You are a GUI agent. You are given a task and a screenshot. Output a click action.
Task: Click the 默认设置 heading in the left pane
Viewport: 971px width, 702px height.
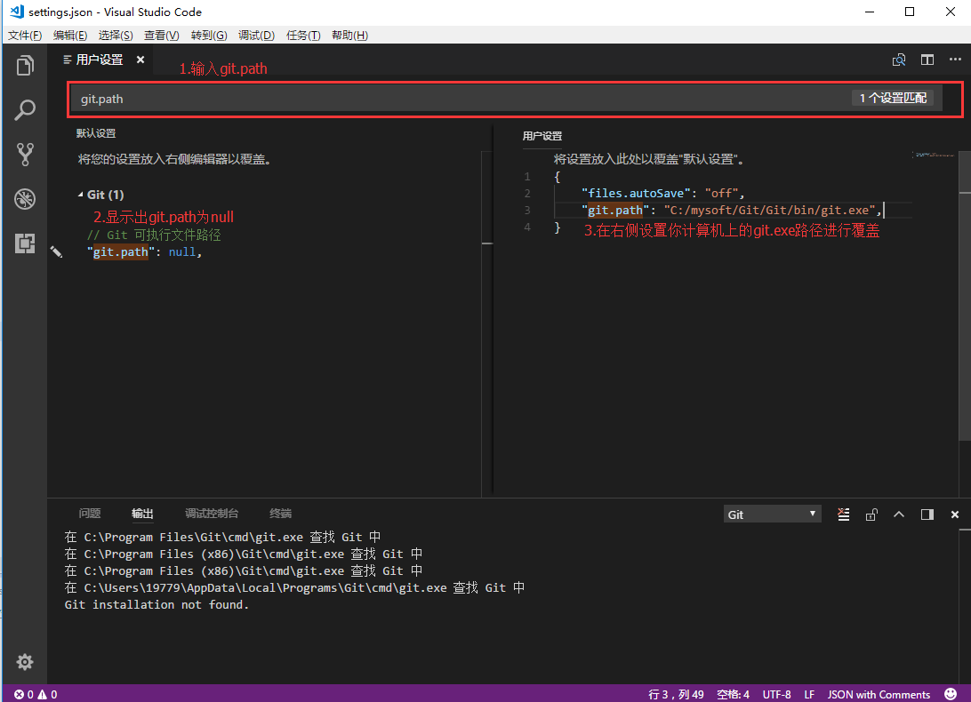tap(96, 133)
